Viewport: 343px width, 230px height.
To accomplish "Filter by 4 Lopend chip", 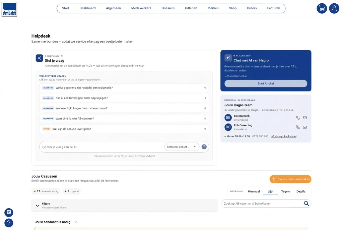I will (x=72, y=191).
